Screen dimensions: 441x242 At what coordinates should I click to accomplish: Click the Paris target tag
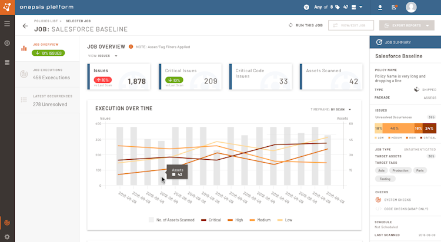tap(420, 170)
